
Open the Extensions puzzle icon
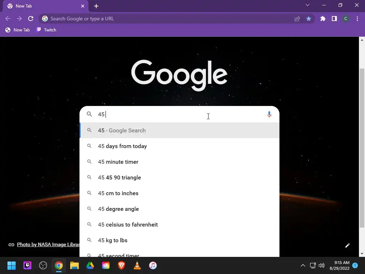pyautogui.click(x=323, y=19)
